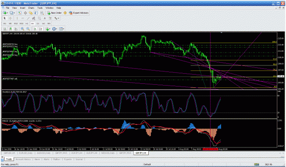Switch to H1 timeframe
Screen dimensions: 286x167
click(x=27, y=23)
